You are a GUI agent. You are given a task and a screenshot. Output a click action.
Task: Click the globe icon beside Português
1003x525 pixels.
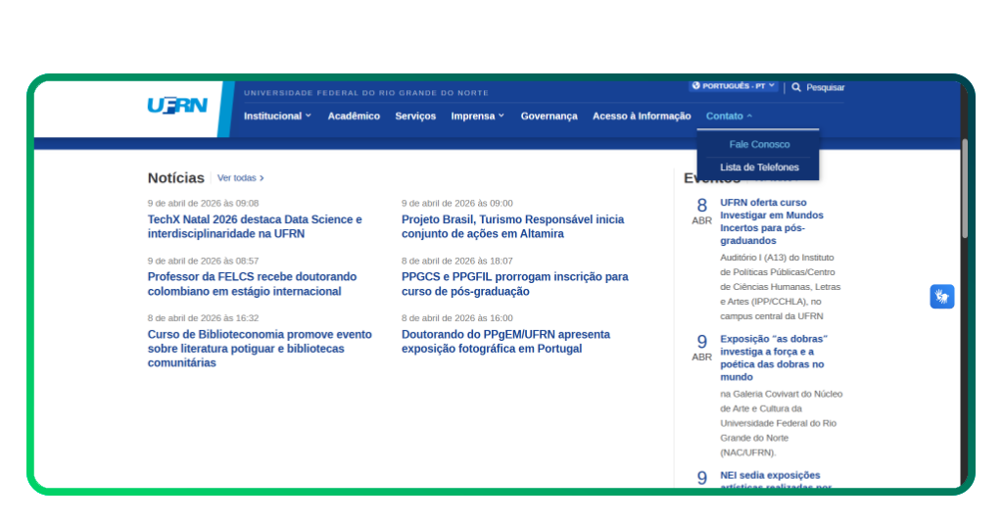point(696,86)
